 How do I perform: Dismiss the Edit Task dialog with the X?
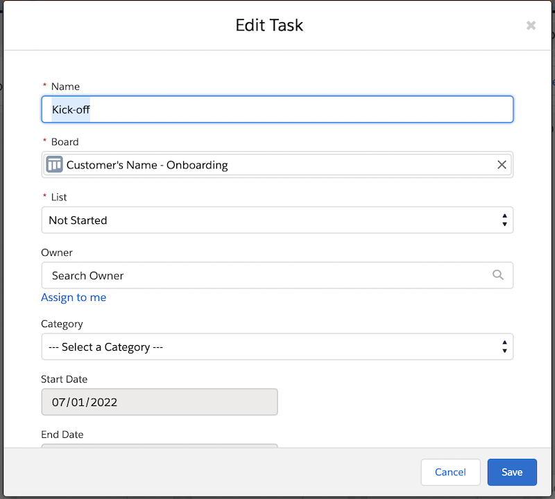point(531,26)
